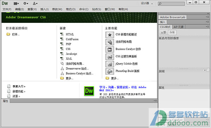Image resolution: width=211 pixels, height=128 pixels.
Task: Open the Adobe MAX 2013 blue link
Action: [123, 89]
